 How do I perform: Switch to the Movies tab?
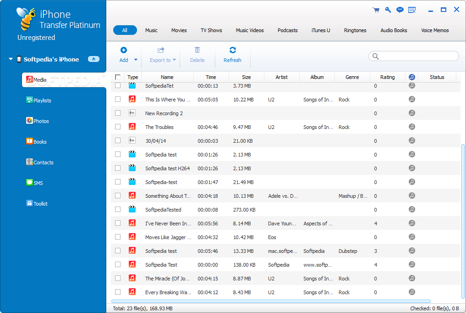tap(179, 30)
